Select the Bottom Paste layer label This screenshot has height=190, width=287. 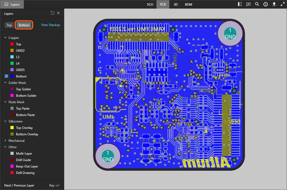pyautogui.click(x=25, y=115)
